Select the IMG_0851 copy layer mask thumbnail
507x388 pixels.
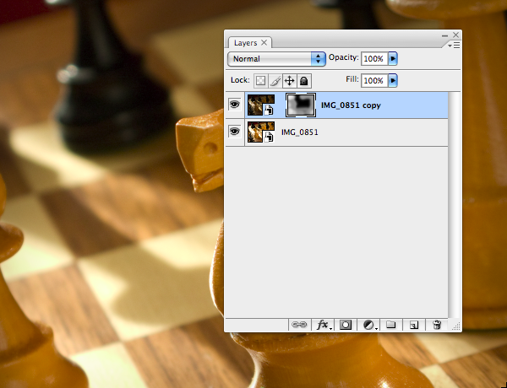(x=301, y=105)
